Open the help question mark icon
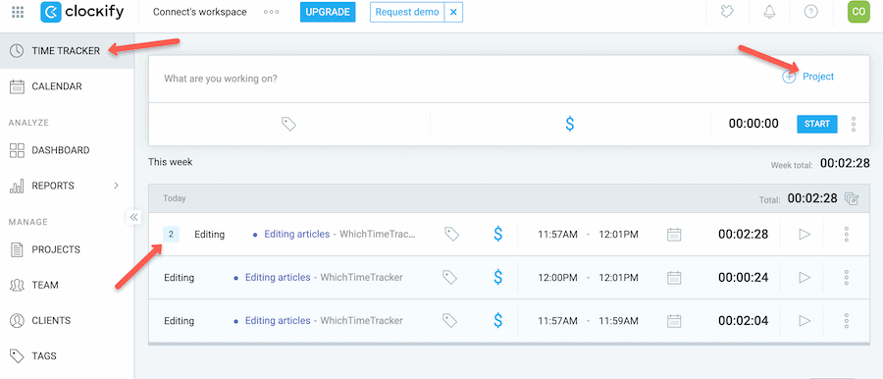The width and height of the screenshot is (883, 379). point(811,12)
